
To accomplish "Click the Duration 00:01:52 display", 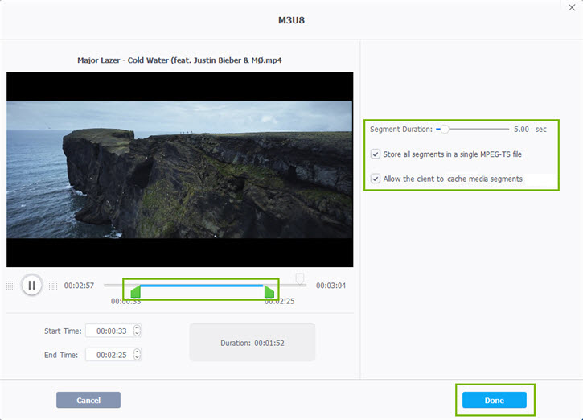I will [252, 343].
